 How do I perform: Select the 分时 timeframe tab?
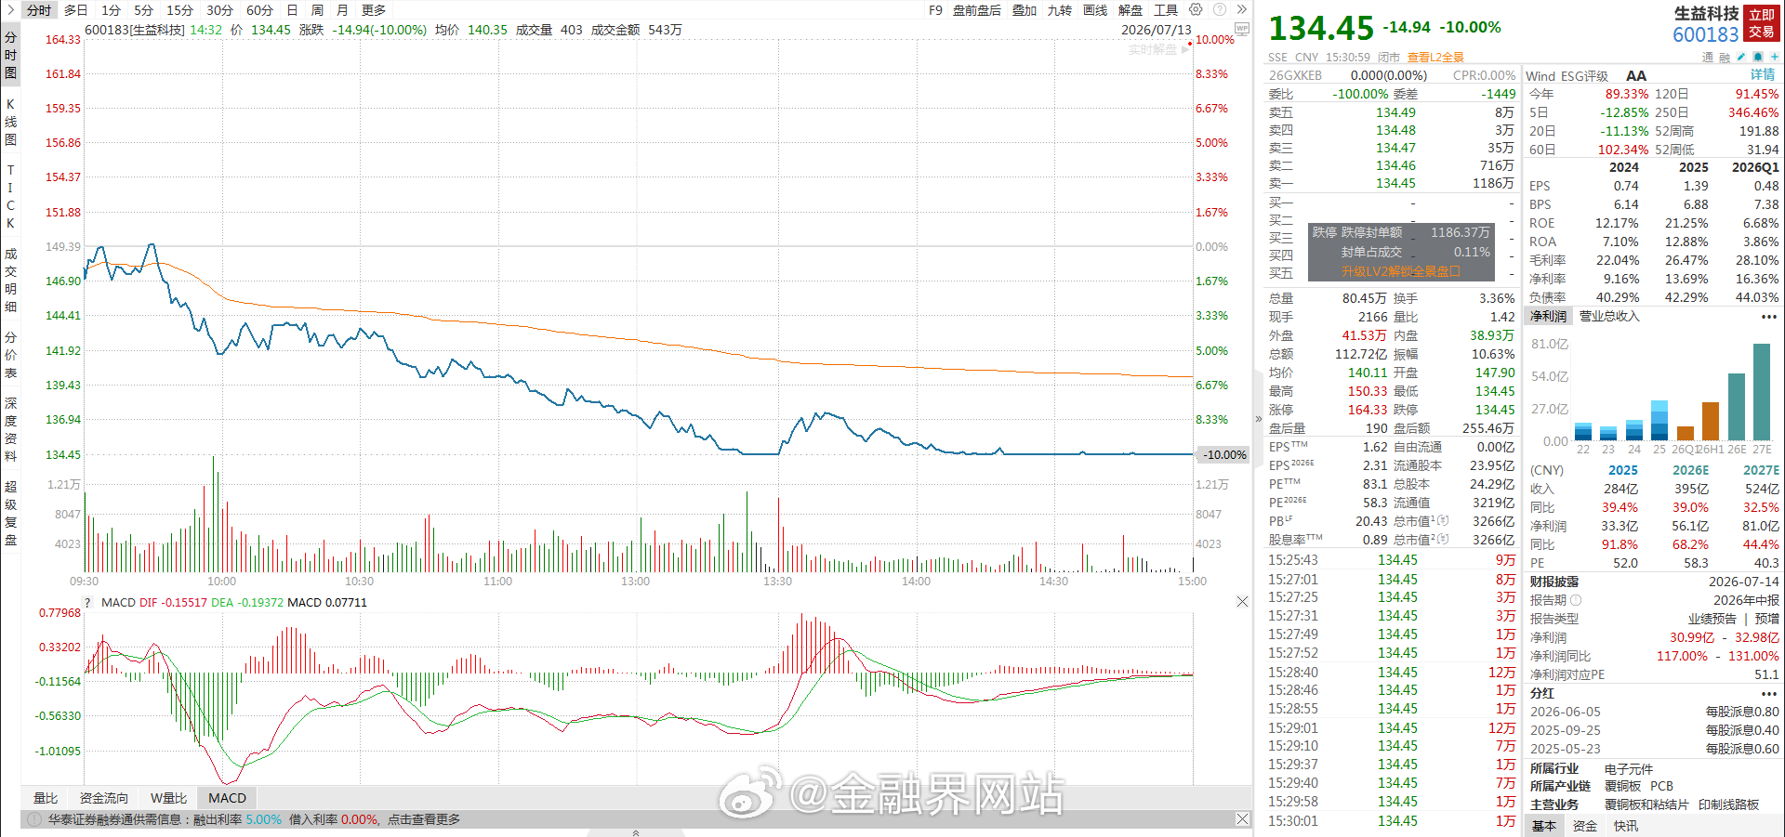click(39, 10)
